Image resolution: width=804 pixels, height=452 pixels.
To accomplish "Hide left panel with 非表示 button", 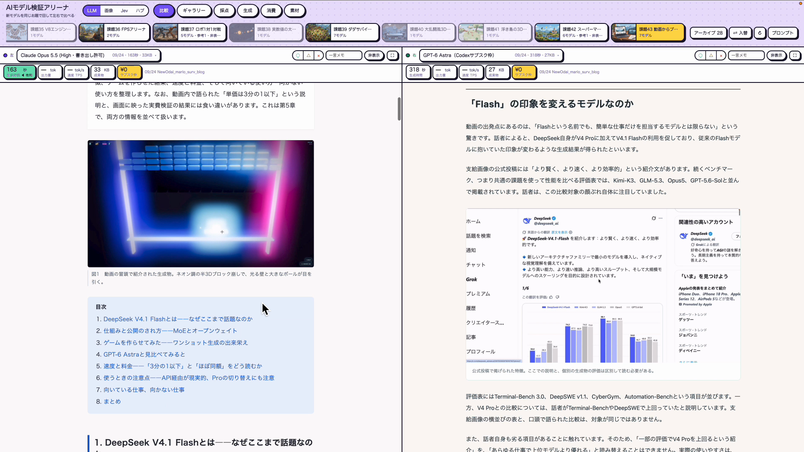I will pos(374,55).
